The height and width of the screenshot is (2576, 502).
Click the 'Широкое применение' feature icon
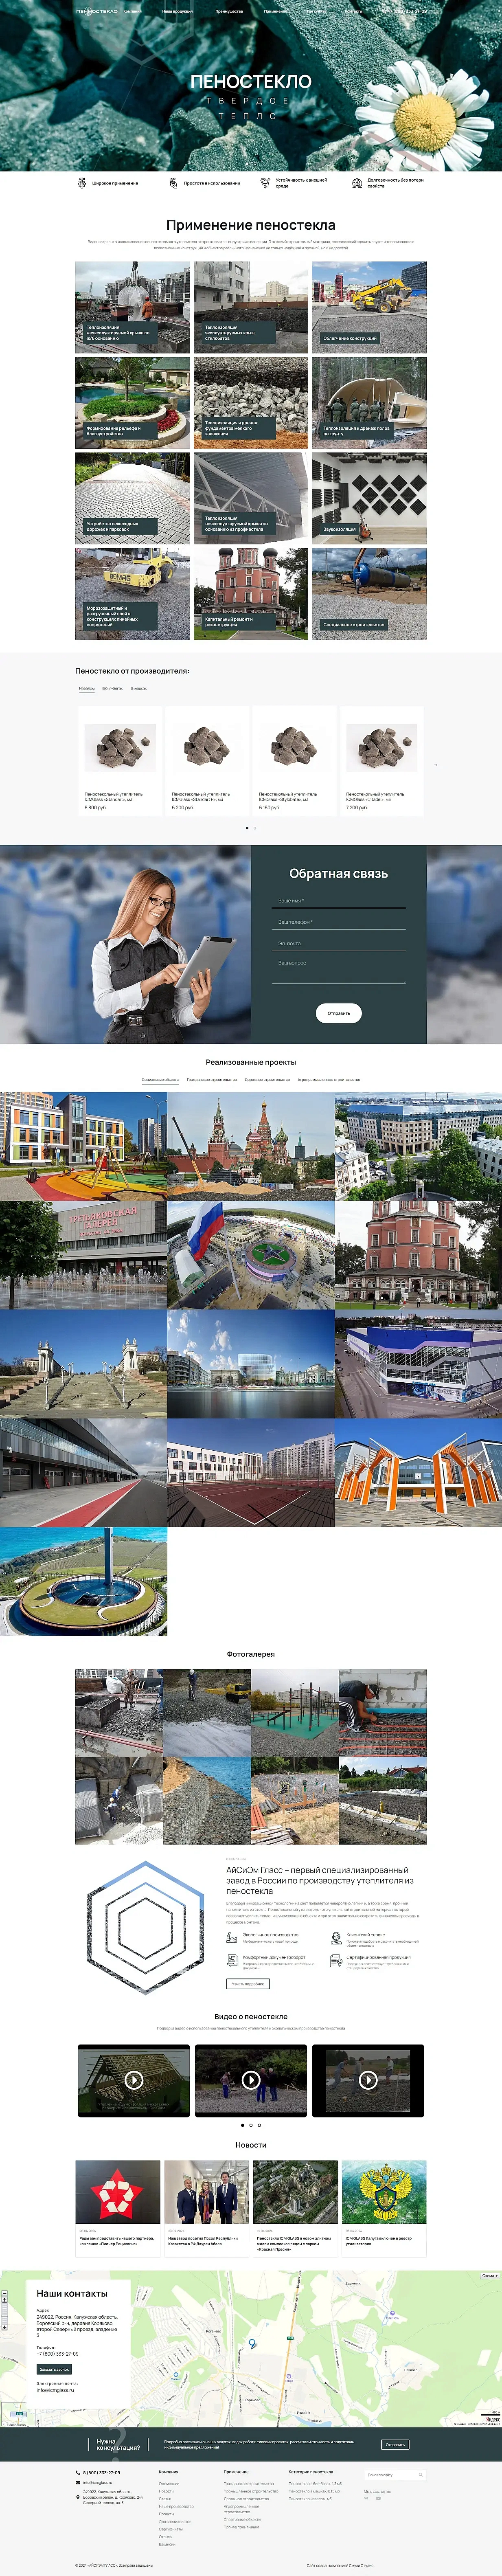82,183
